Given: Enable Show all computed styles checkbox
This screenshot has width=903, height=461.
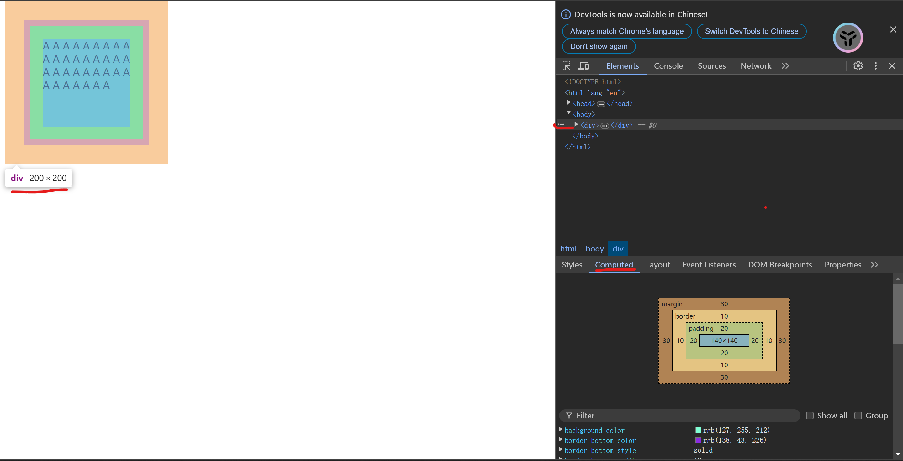Looking at the screenshot, I should click(811, 416).
